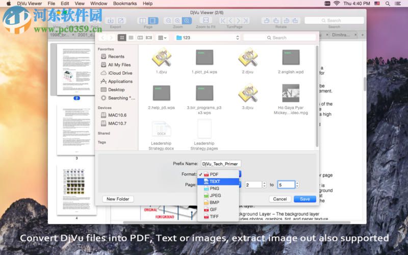The height and width of the screenshot is (255, 408).
Task: Click the file dialog vertical scrollbar
Action: tap(317, 96)
